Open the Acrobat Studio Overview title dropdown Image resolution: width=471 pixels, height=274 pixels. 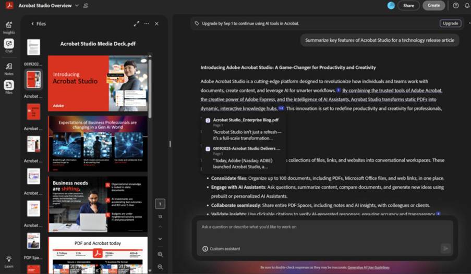[77, 5]
